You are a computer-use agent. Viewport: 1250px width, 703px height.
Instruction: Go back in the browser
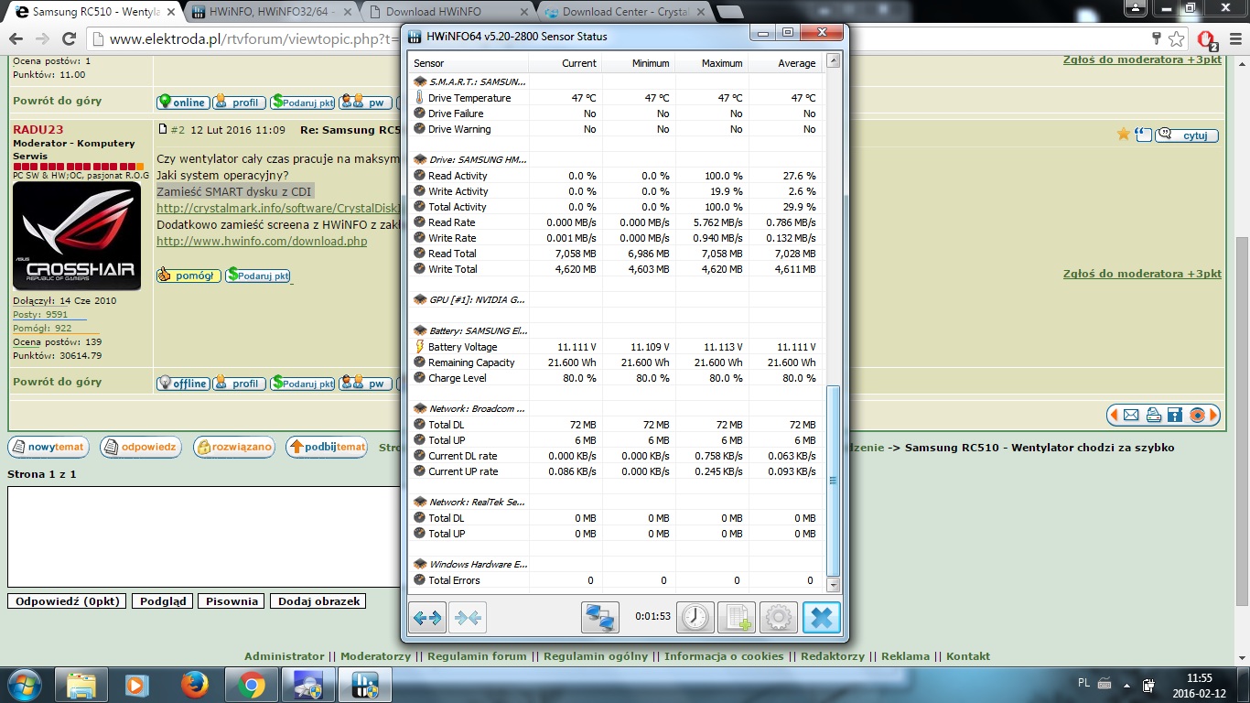(16, 39)
